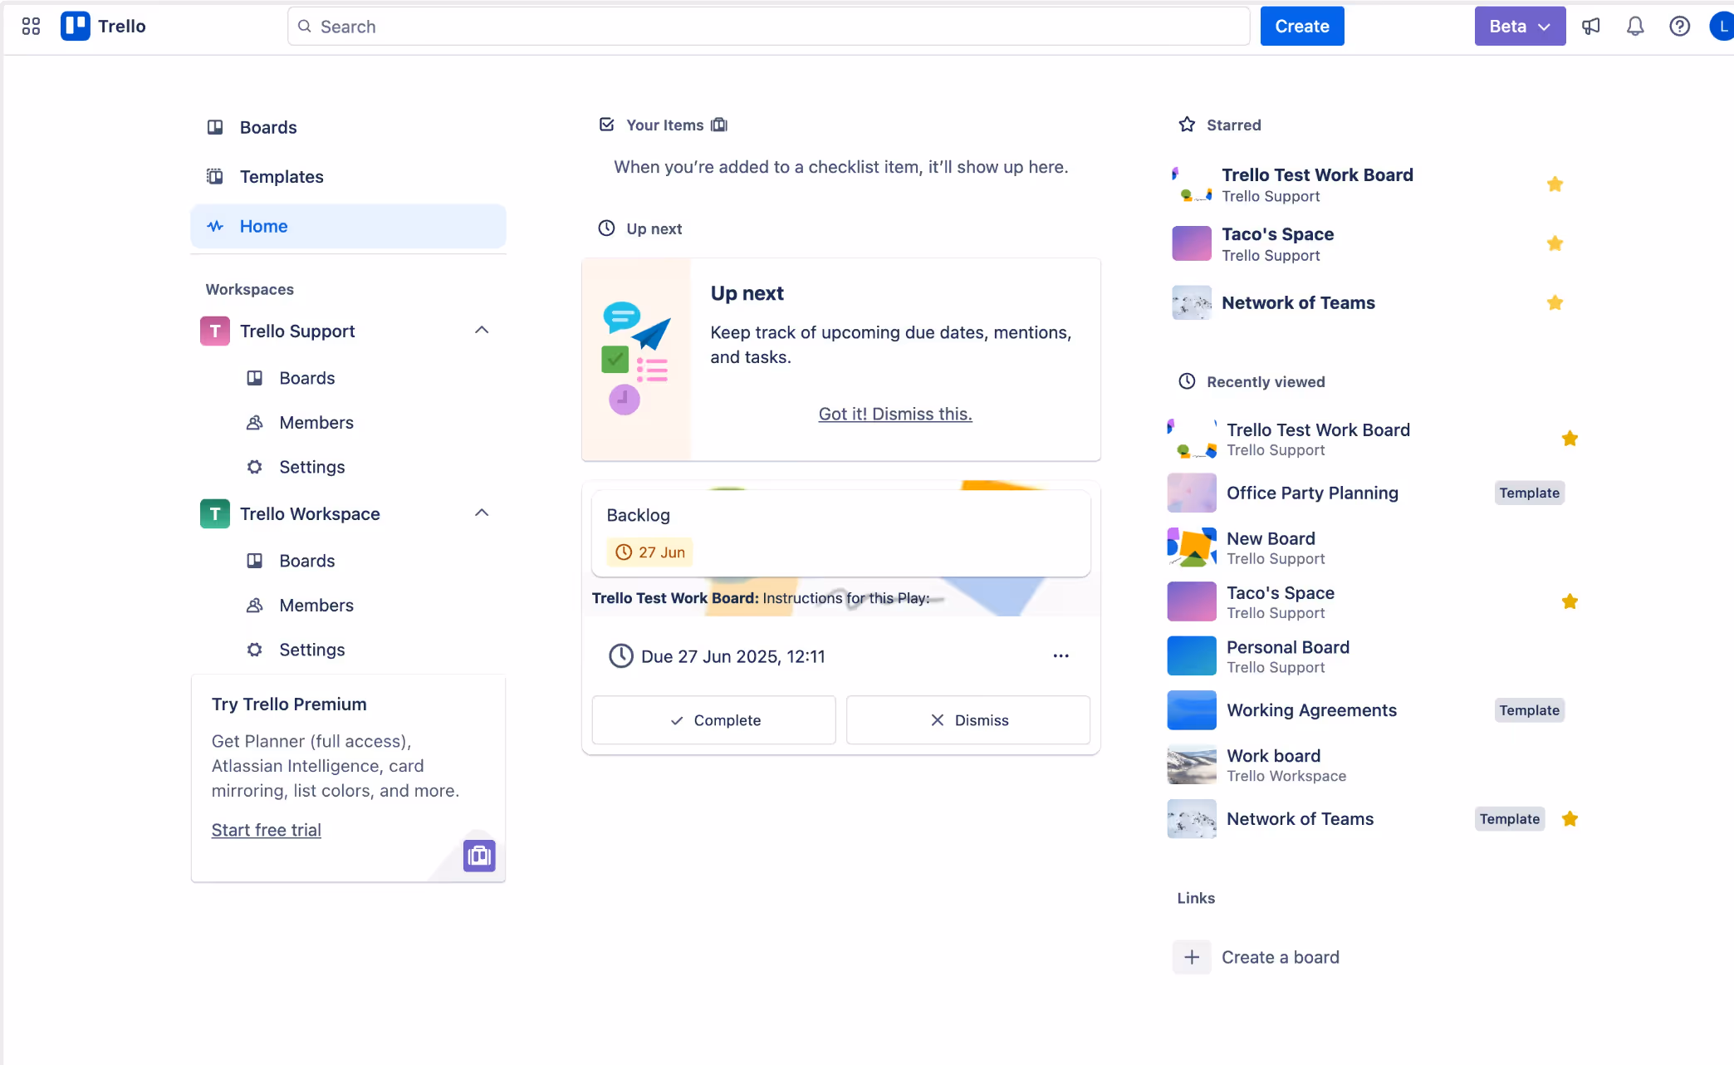Unstar Taco's Space
Viewport: 1734px width, 1065px height.
[x=1555, y=243]
